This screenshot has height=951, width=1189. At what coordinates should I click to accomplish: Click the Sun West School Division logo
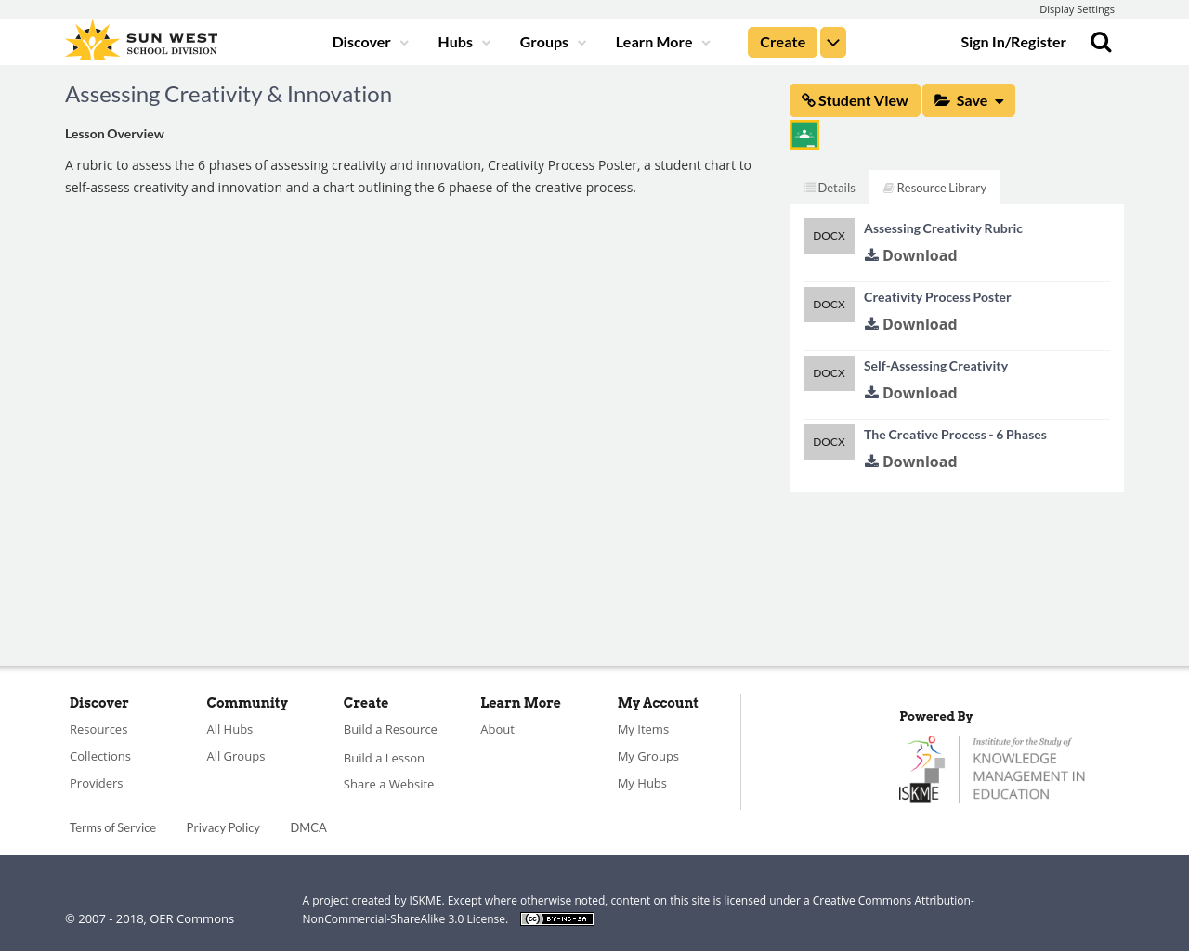coord(141,42)
